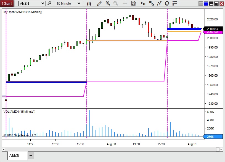Click the horizontal scrollbar thumb
225x162 pixels.
click(x=218, y=149)
